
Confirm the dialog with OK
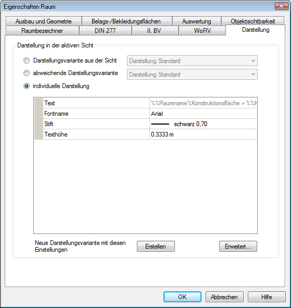click(182, 297)
